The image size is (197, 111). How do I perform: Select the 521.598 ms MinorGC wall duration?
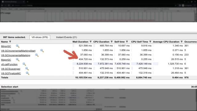click(x=85, y=46)
